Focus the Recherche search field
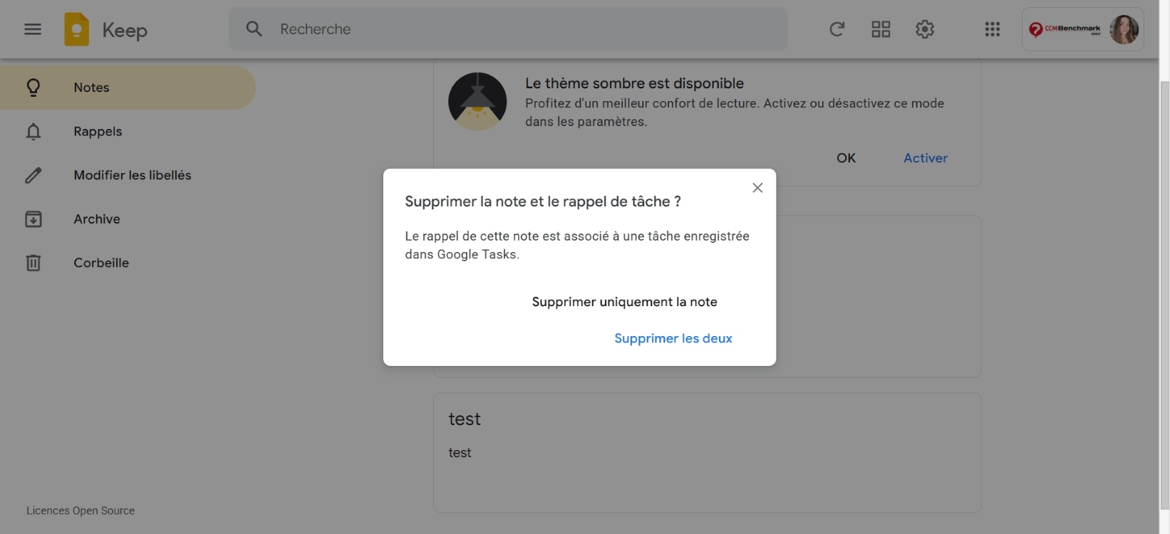The height and width of the screenshot is (534, 1170). click(x=508, y=29)
